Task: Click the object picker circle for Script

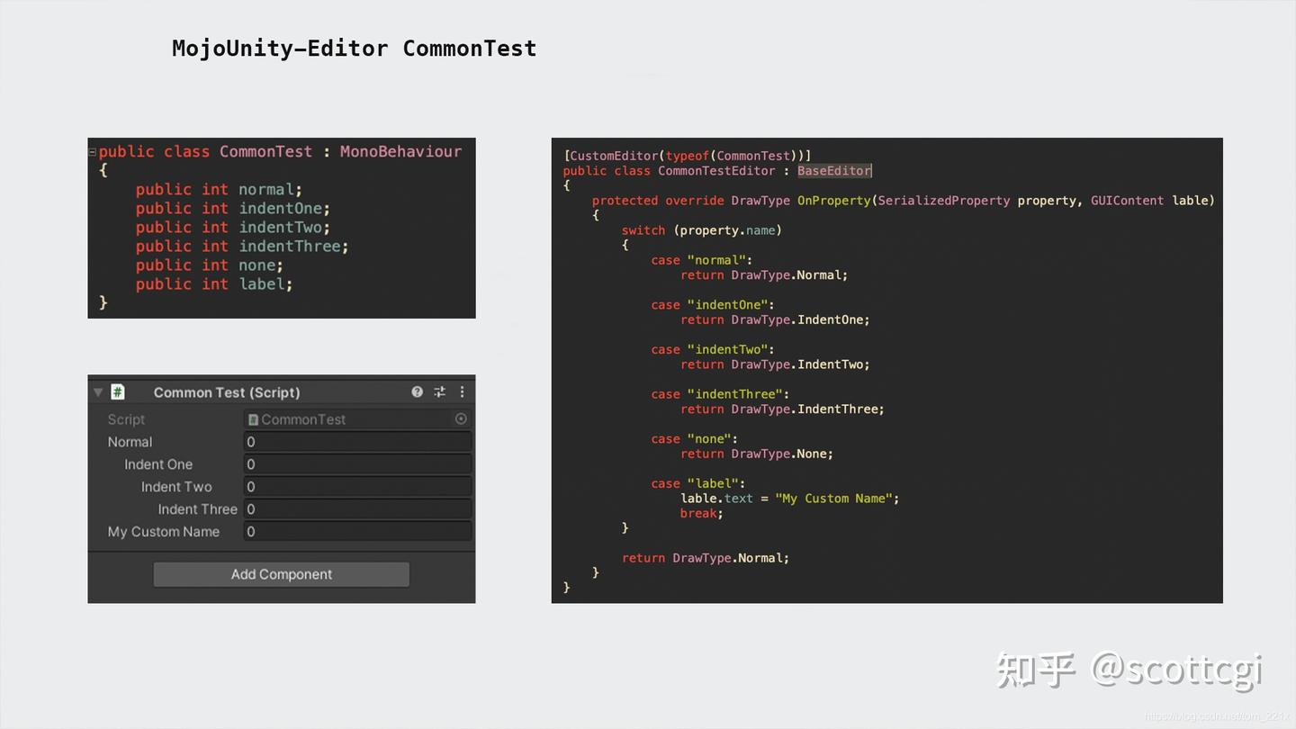Action: 461,418
